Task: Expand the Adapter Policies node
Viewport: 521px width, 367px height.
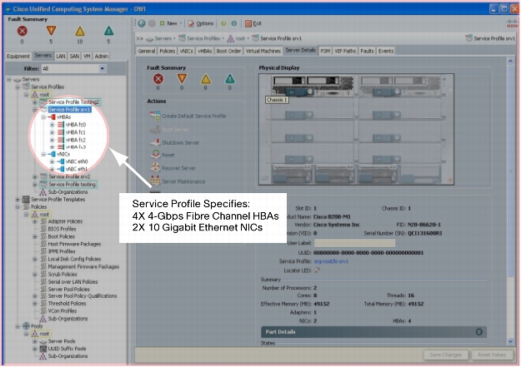Action: [35, 221]
